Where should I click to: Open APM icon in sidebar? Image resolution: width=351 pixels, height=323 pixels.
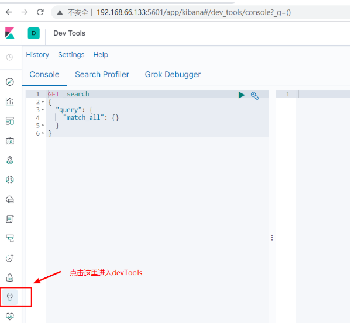pos(10,238)
